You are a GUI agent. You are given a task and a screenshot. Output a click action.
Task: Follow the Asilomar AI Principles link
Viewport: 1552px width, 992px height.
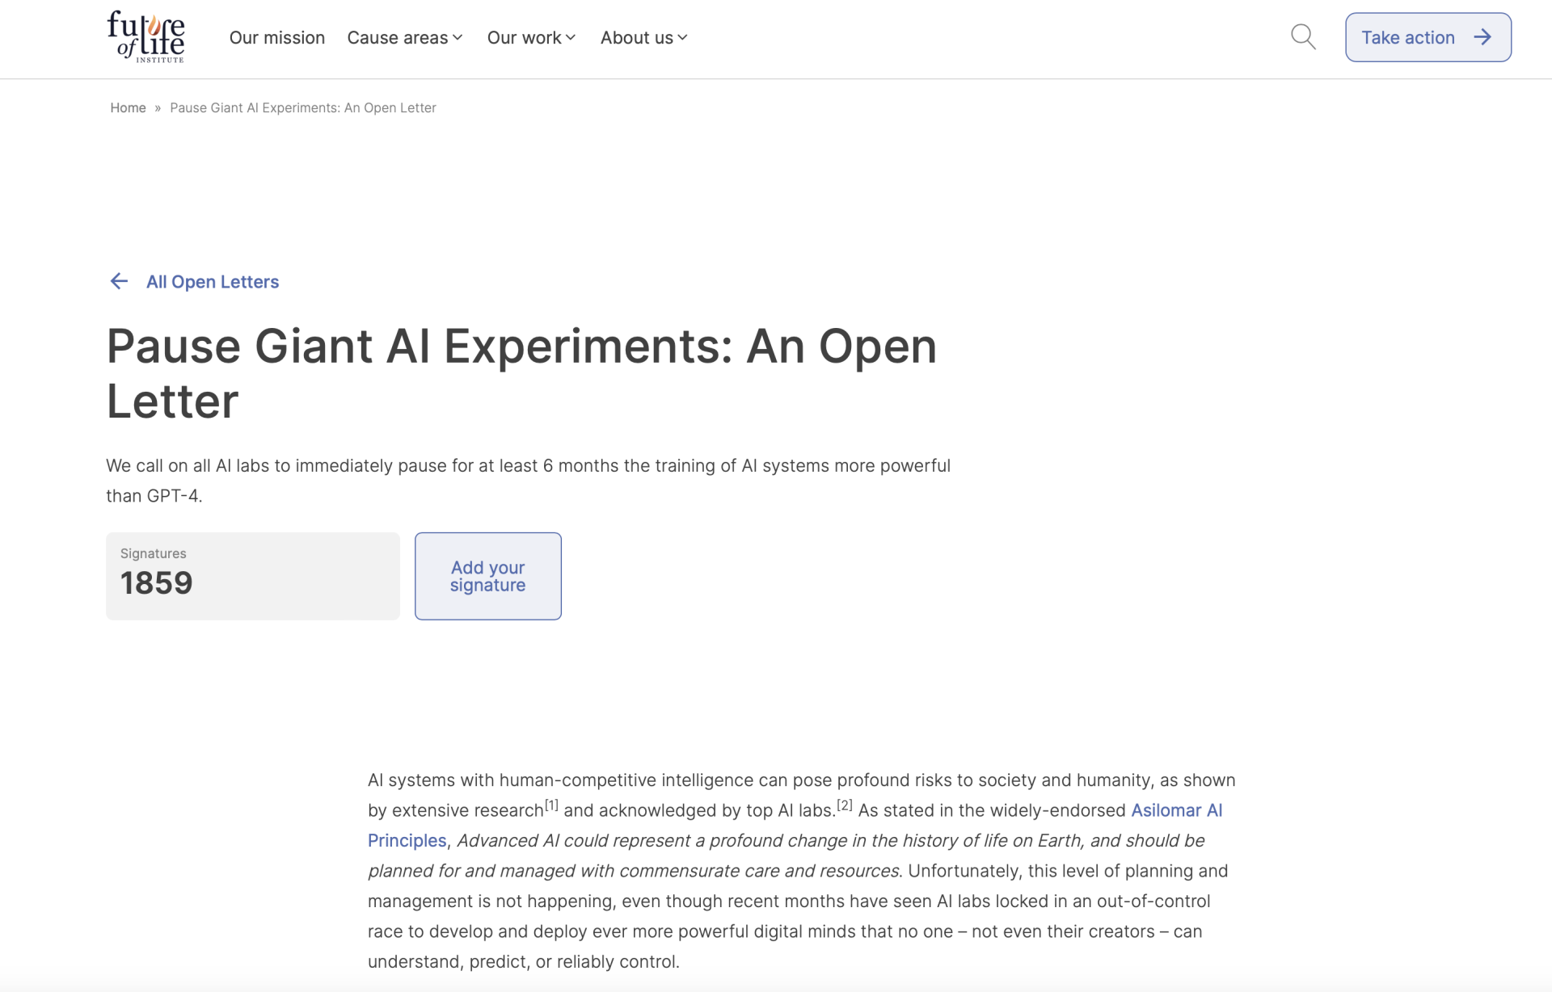(x=1175, y=810)
